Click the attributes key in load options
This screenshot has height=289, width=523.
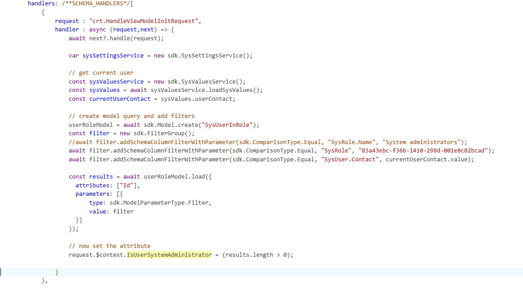click(x=92, y=186)
